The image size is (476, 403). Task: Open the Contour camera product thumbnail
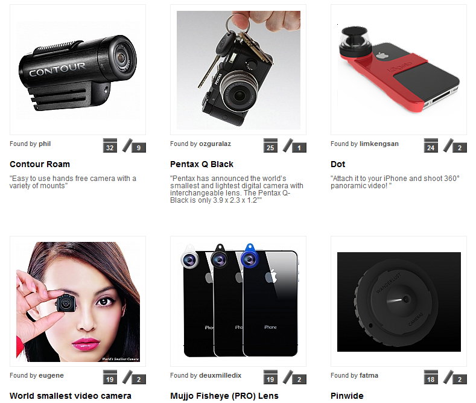pyautogui.click(x=78, y=70)
